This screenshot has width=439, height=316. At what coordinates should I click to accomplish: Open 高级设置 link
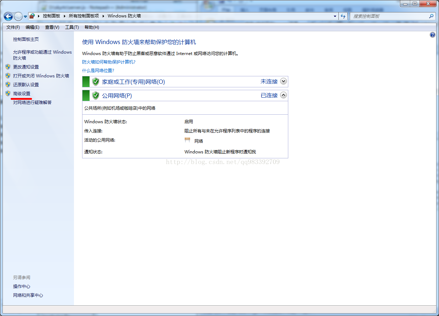(x=22, y=93)
